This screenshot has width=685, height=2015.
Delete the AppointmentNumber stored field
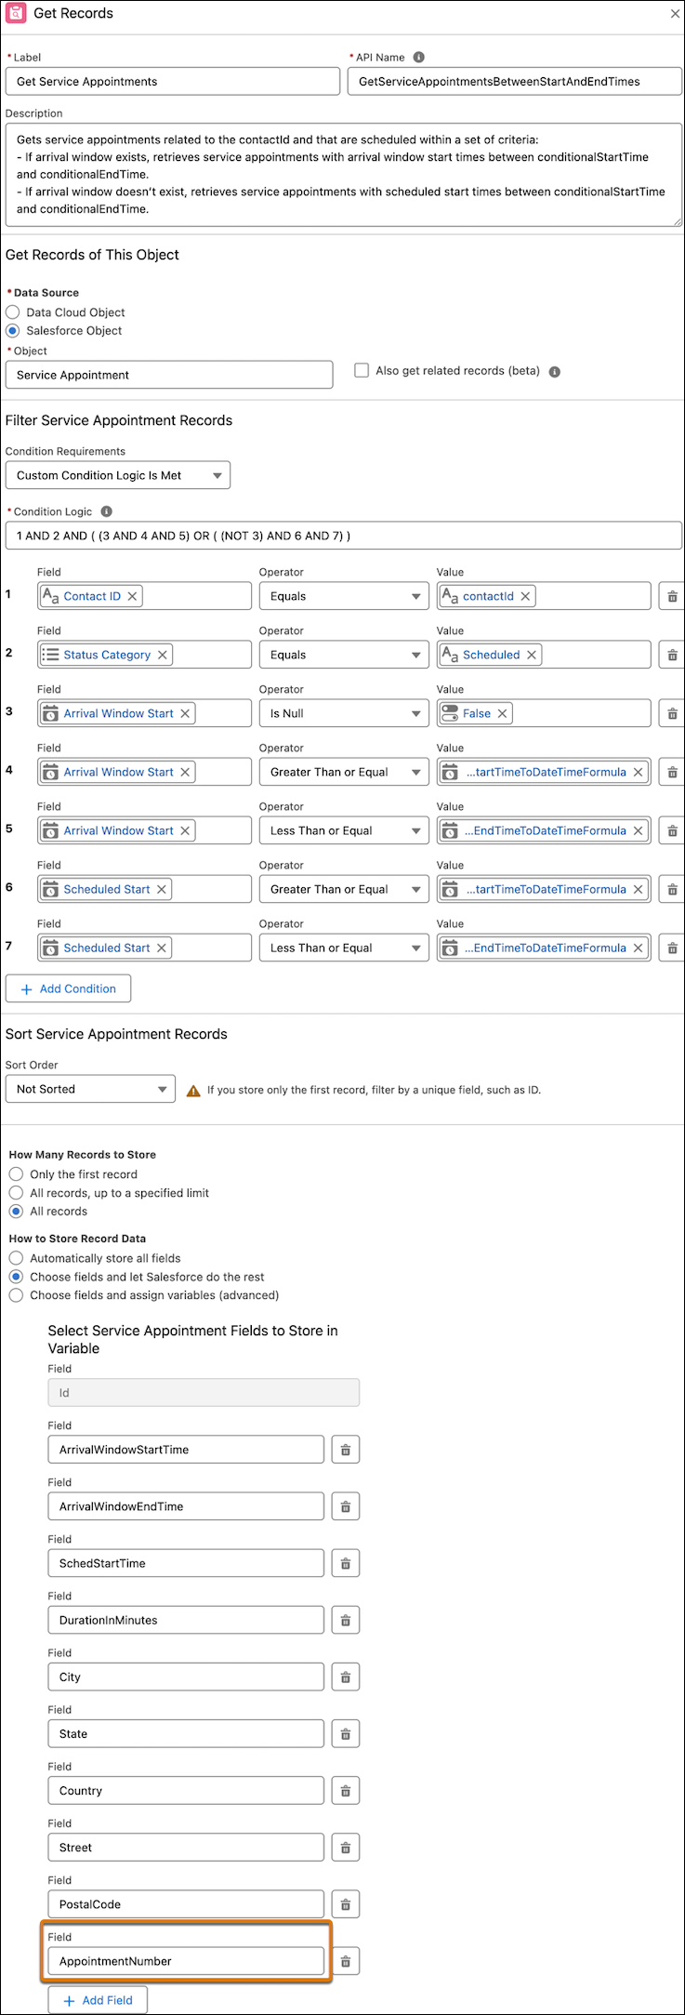pos(346,1960)
